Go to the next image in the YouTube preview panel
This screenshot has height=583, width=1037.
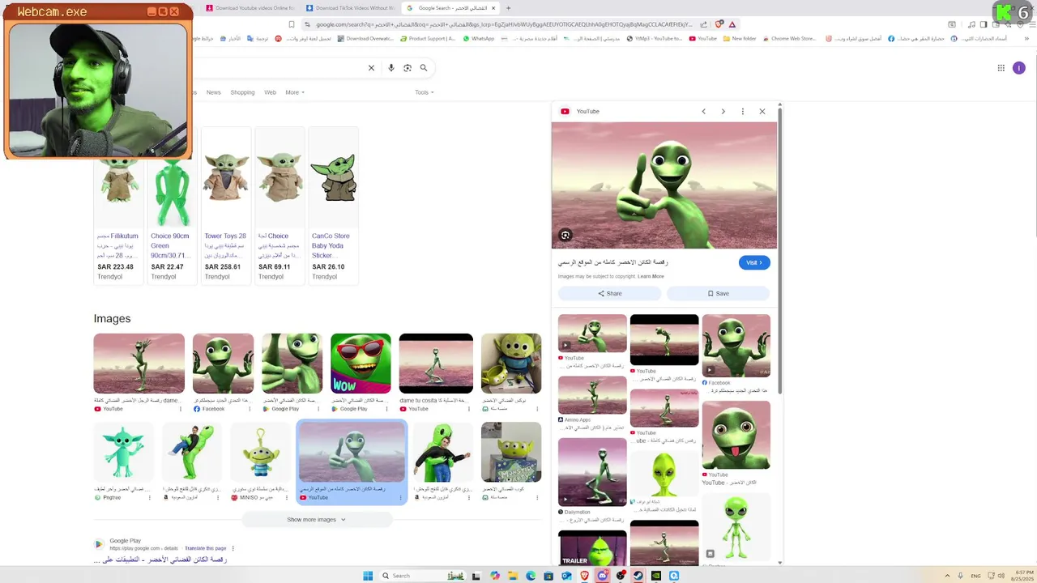pos(723,111)
